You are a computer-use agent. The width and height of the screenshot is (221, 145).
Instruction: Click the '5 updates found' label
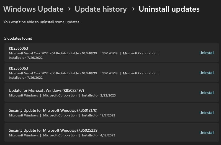(x=18, y=38)
